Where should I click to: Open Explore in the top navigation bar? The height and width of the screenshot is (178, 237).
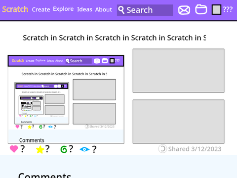coord(63,9)
